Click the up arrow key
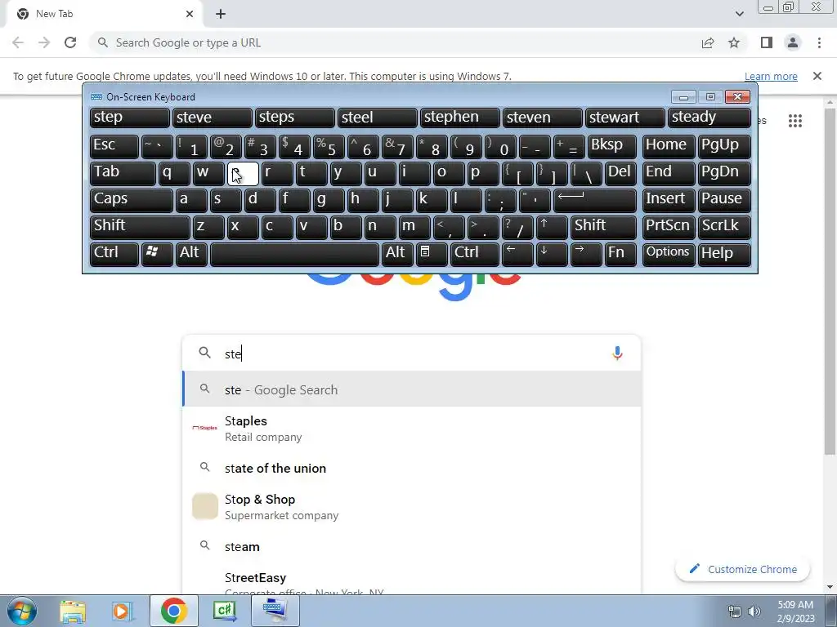 pos(552,227)
